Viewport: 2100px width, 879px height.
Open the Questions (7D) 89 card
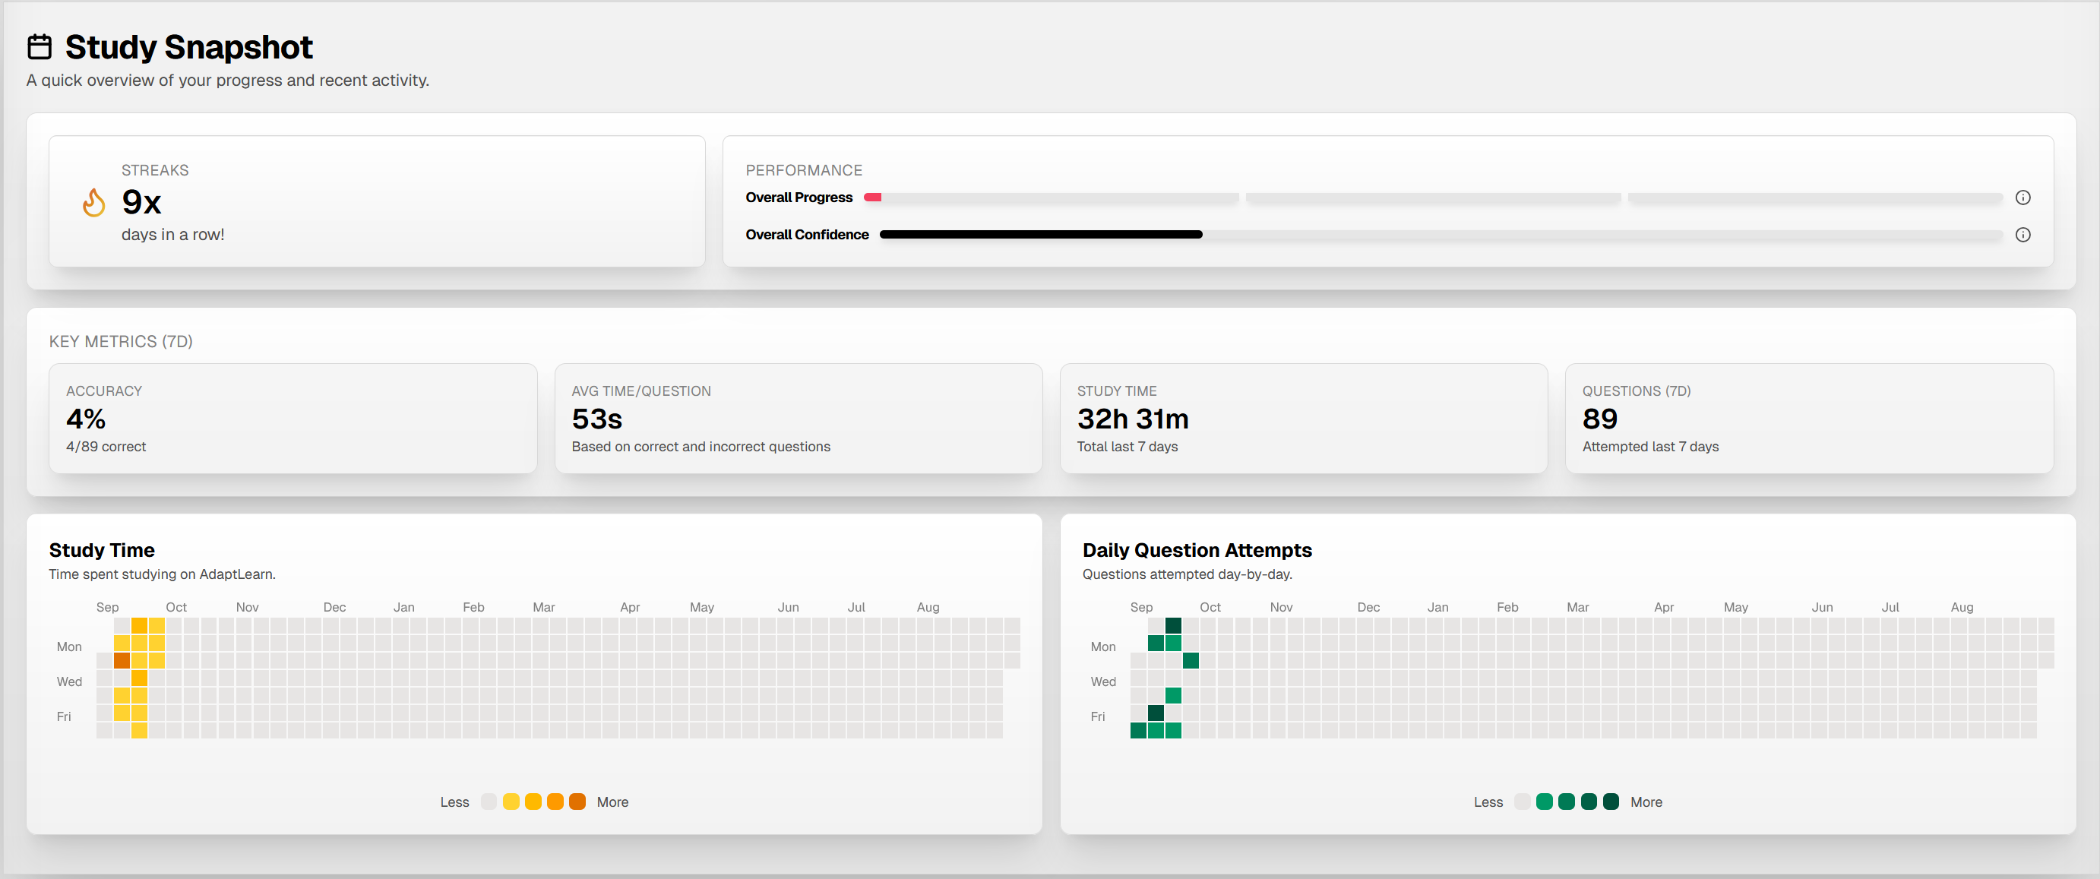click(x=1808, y=419)
